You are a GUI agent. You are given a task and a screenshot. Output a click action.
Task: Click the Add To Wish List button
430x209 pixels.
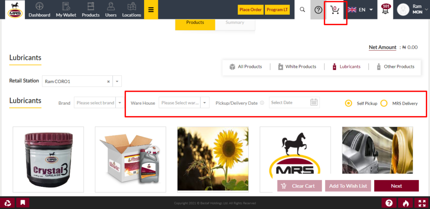[x=348, y=186]
